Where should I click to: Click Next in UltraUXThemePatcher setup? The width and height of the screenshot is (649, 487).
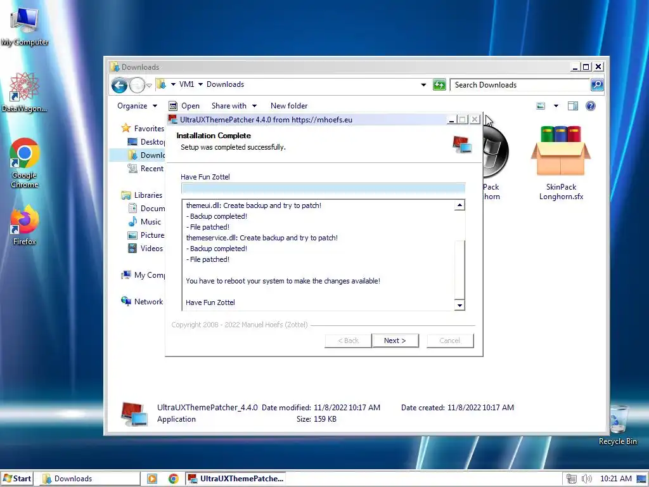click(x=395, y=341)
